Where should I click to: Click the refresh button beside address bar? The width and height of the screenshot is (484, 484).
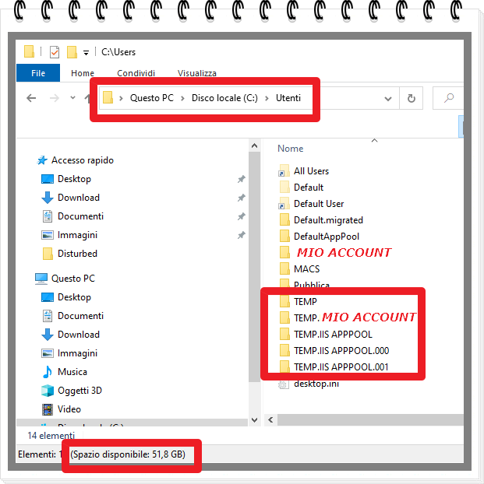411,98
